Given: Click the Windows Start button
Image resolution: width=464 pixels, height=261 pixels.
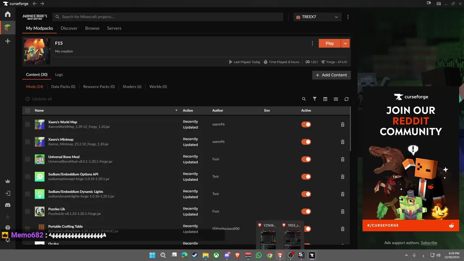Looking at the screenshot, I should point(152,255).
